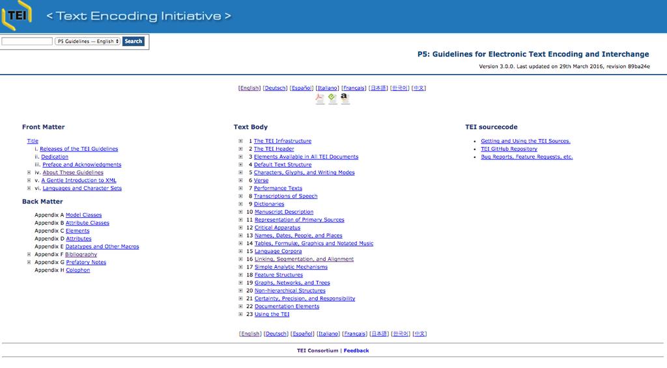The height and width of the screenshot is (368, 667).
Task: Focus the search text field
Action: click(x=27, y=41)
